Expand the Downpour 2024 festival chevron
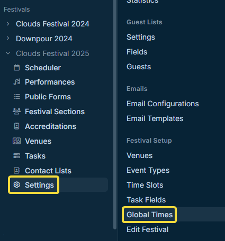225x241 pixels. [8, 39]
